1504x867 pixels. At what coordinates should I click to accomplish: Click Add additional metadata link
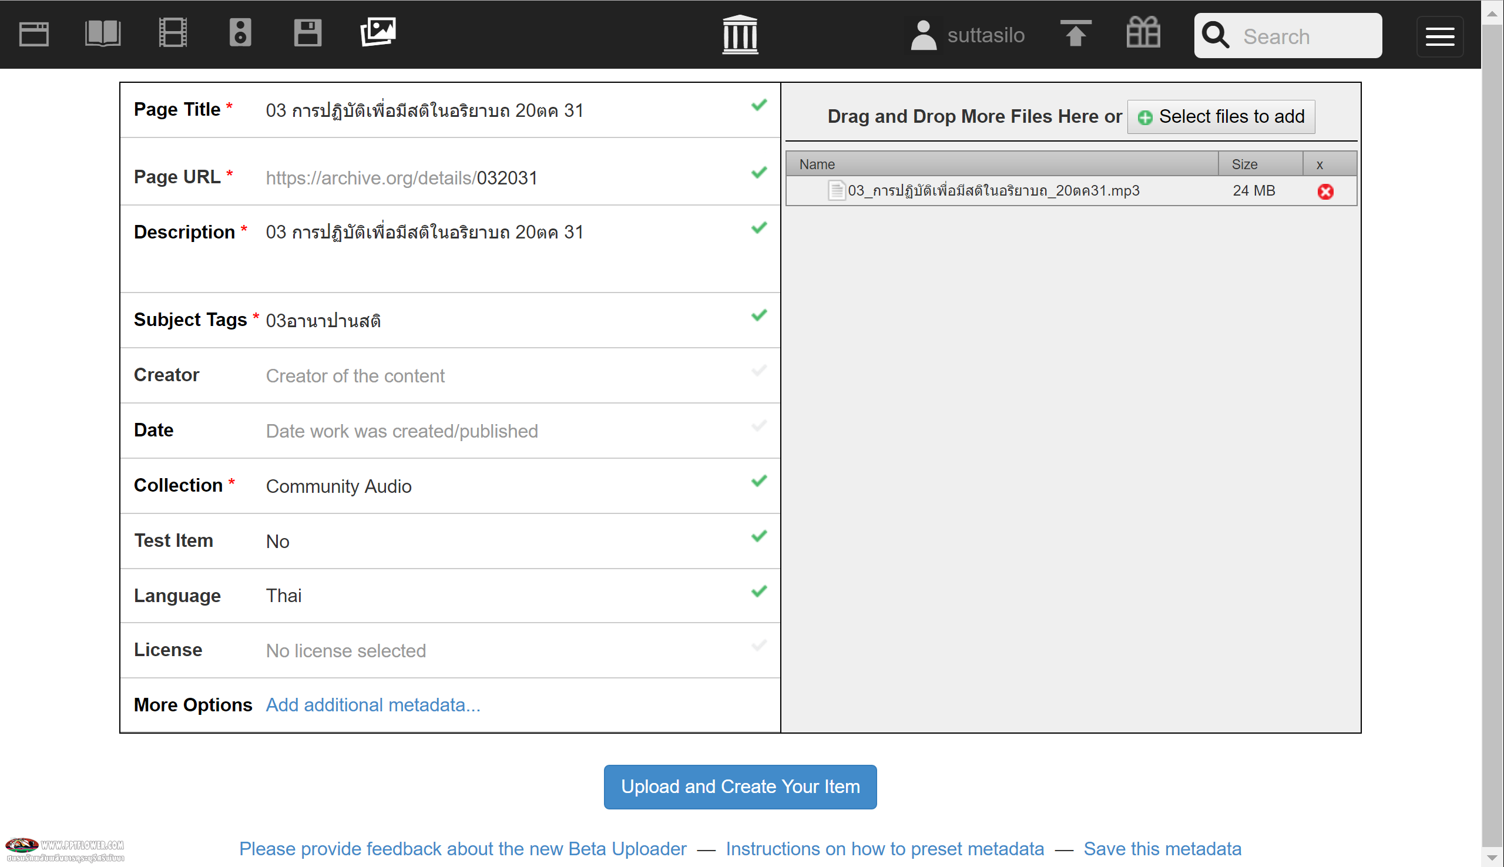373,705
